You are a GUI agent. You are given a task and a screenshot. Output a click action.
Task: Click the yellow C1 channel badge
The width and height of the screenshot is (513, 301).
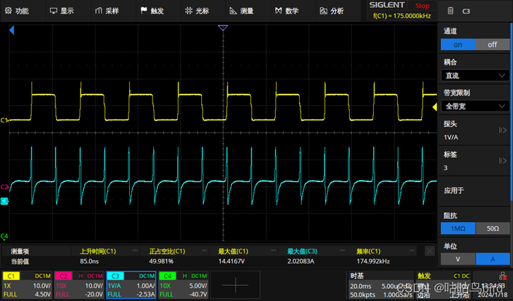(11, 276)
